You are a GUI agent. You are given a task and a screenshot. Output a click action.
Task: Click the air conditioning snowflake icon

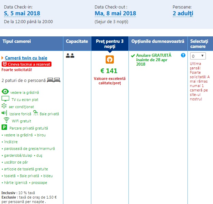point(4,106)
